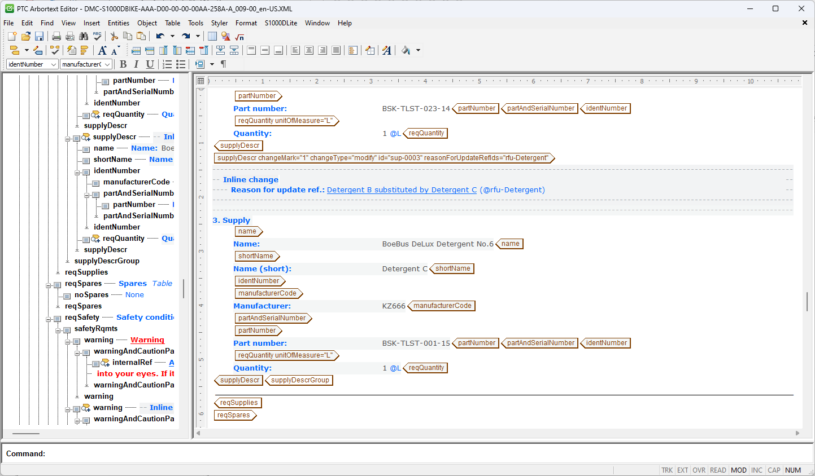Open redo history dropdown arrow

198,36
